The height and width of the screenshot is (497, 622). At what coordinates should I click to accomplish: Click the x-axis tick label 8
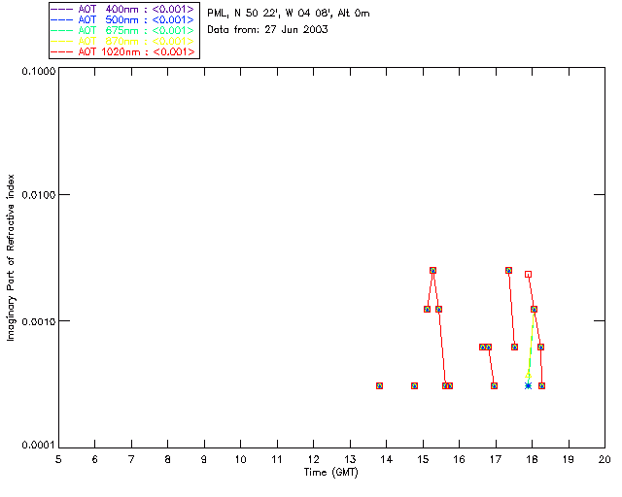click(x=168, y=460)
